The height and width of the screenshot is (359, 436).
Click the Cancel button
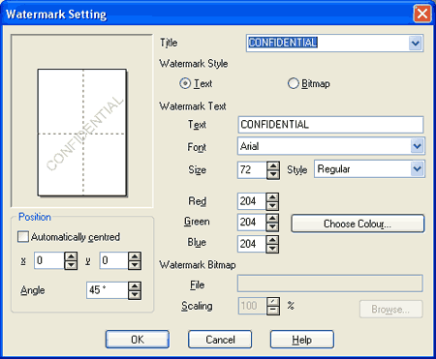point(220,340)
